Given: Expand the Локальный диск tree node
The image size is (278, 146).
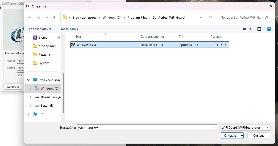Looking at the screenshot, I should [x=31, y=97].
